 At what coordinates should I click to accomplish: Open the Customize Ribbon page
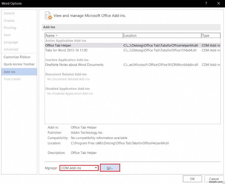(17, 57)
